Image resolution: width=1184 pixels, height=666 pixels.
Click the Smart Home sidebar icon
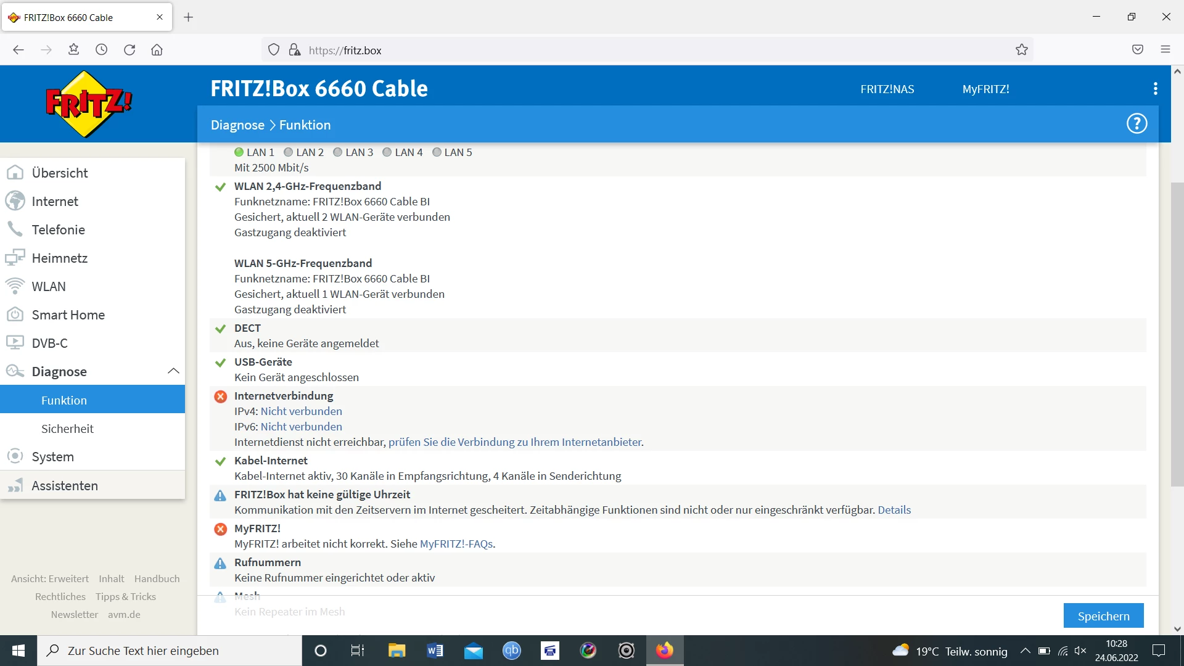(15, 314)
